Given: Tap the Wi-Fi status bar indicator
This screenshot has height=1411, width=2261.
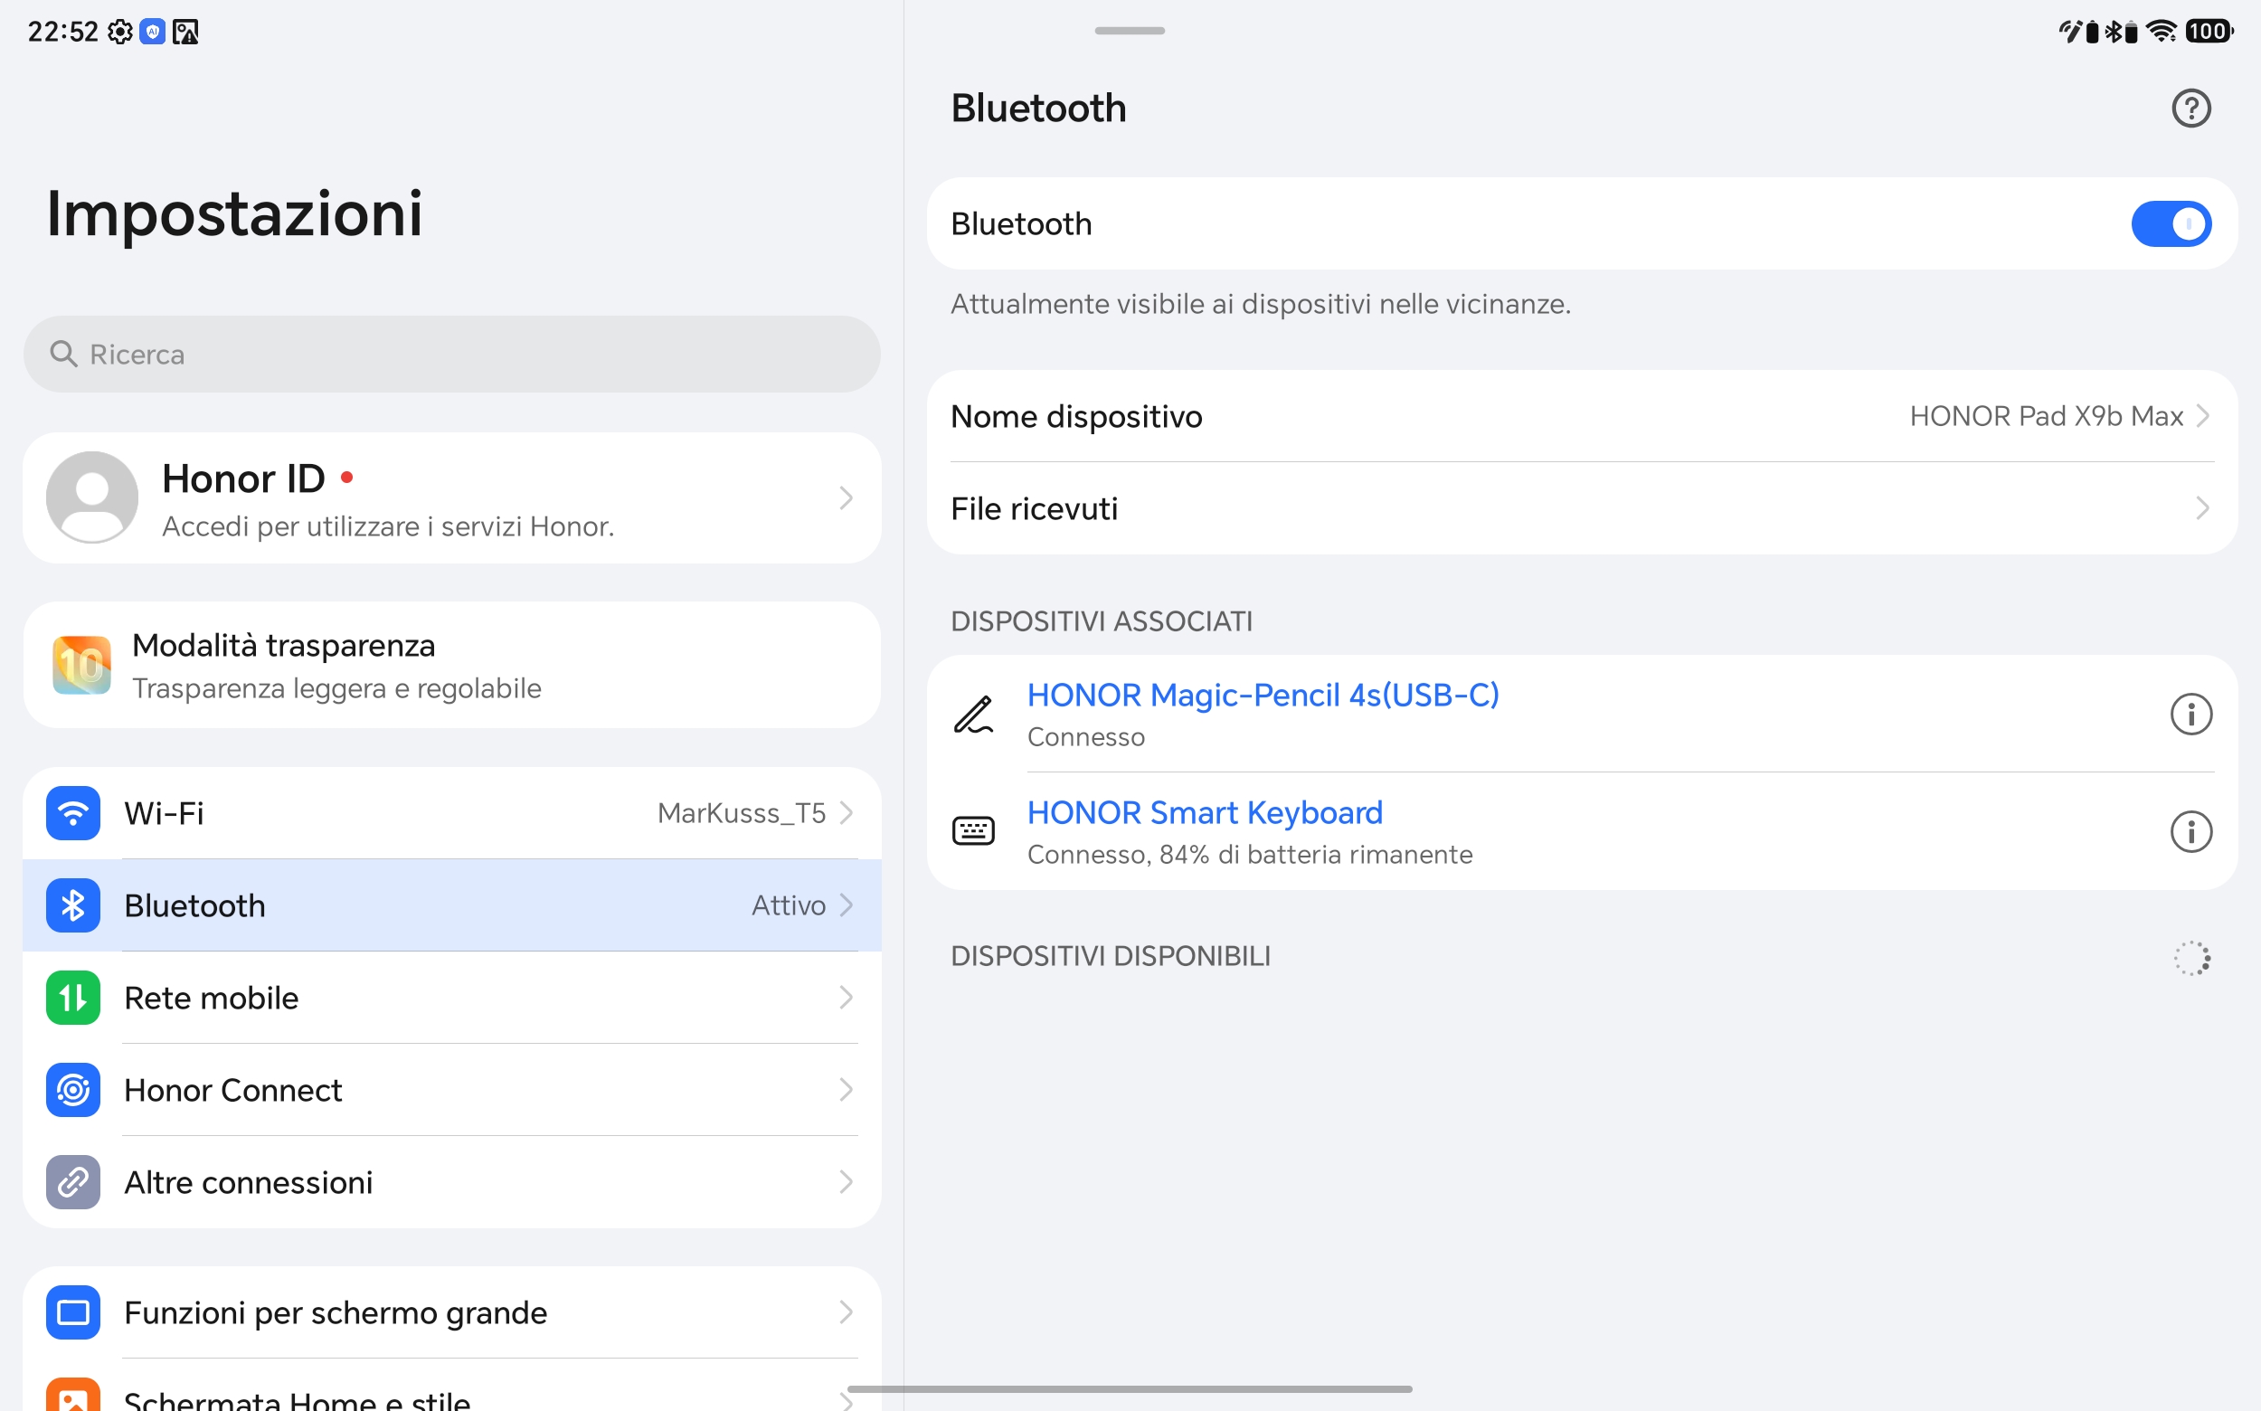Looking at the screenshot, I should [x=2162, y=31].
